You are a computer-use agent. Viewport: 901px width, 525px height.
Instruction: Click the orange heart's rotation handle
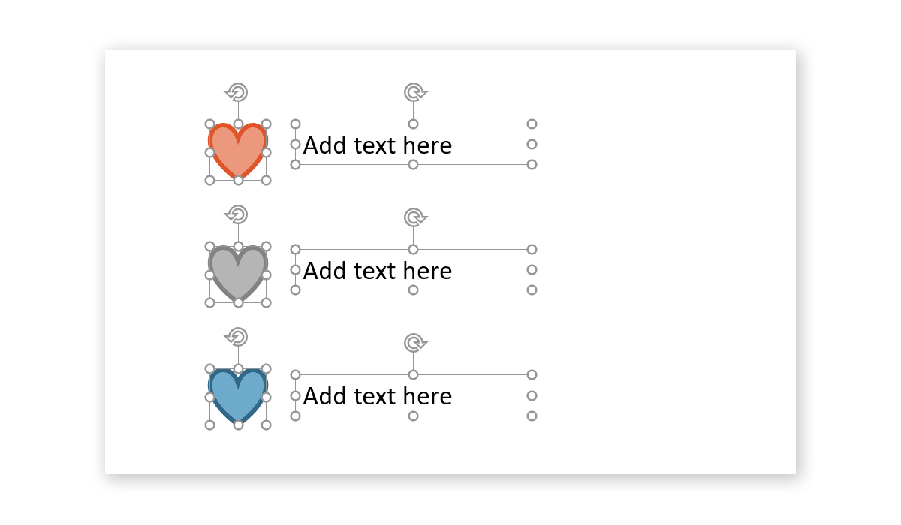[237, 92]
